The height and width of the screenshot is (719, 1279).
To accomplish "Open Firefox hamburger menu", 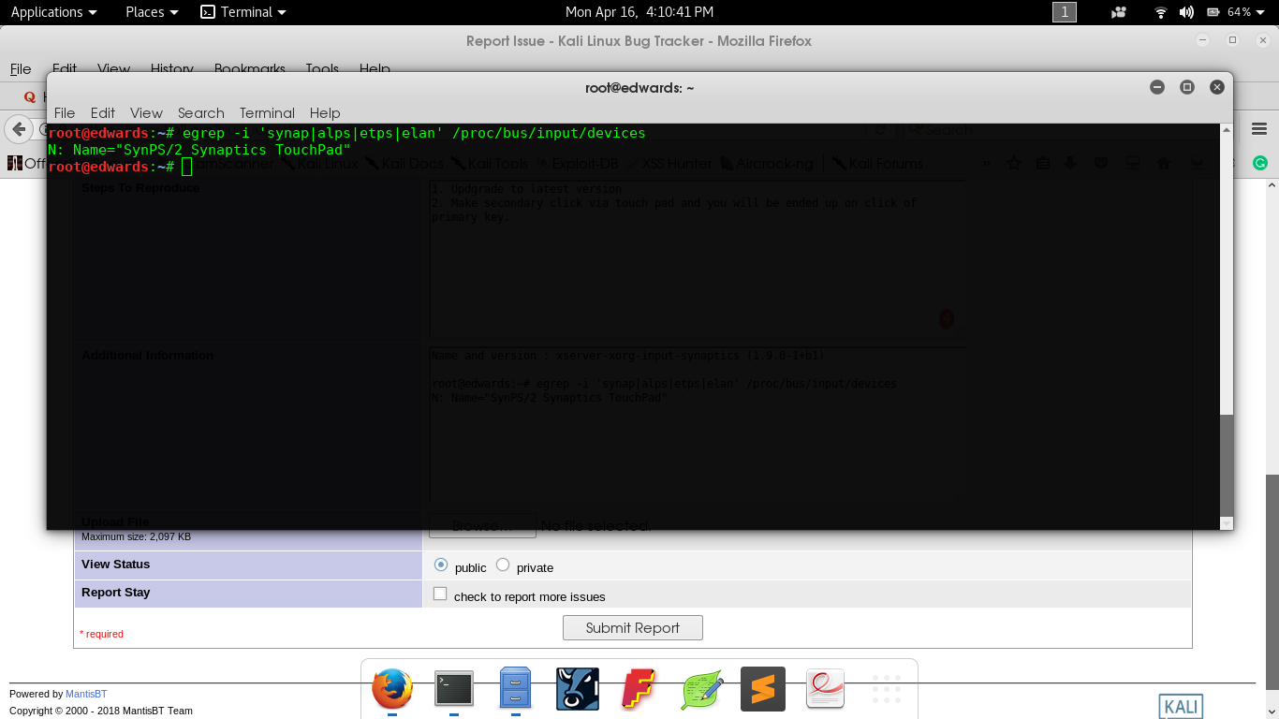I will point(1259,128).
